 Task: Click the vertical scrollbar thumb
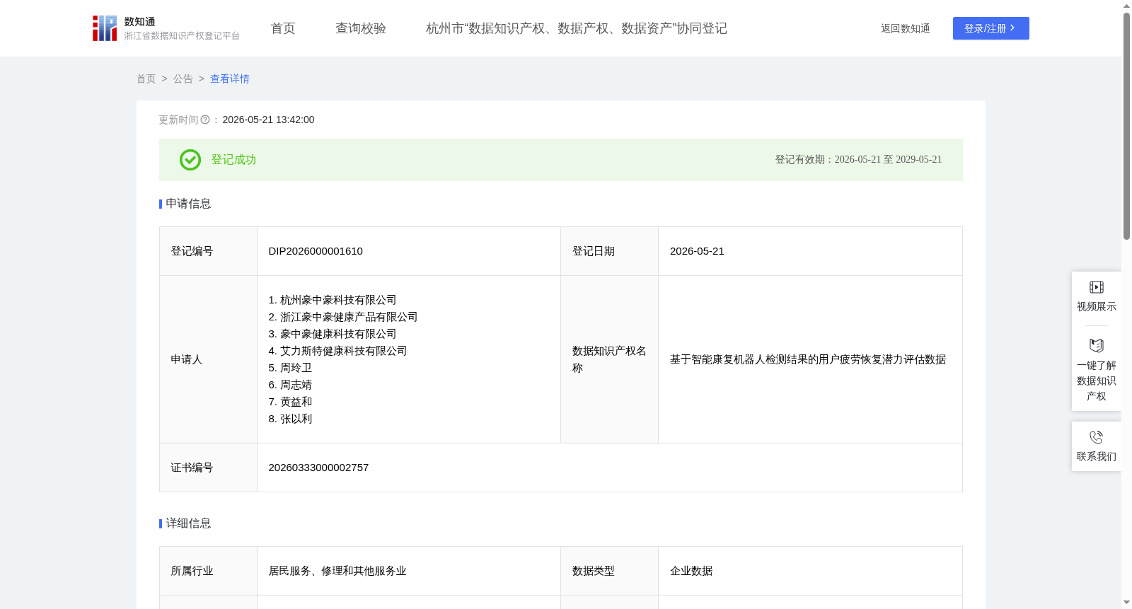tap(1126, 126)
